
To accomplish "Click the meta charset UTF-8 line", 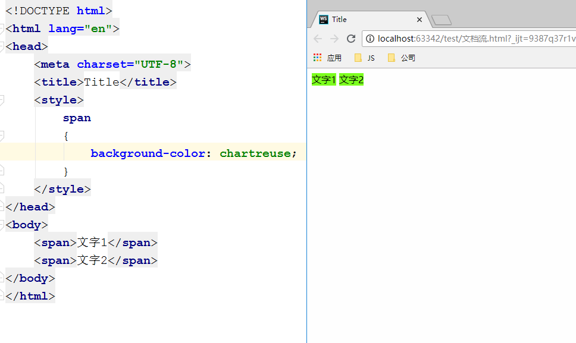I will click(112, 65).
